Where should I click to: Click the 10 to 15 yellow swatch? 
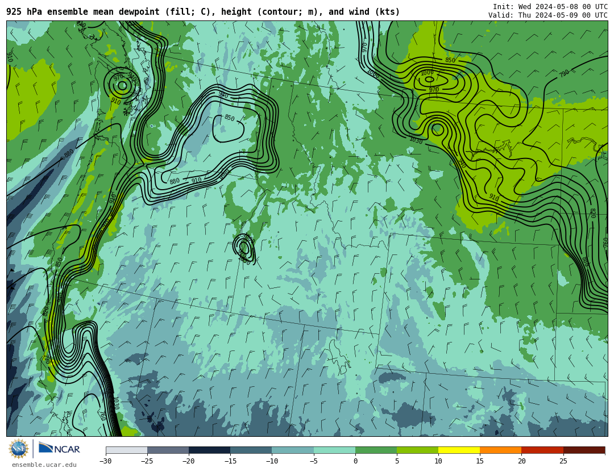pos(459,450)
